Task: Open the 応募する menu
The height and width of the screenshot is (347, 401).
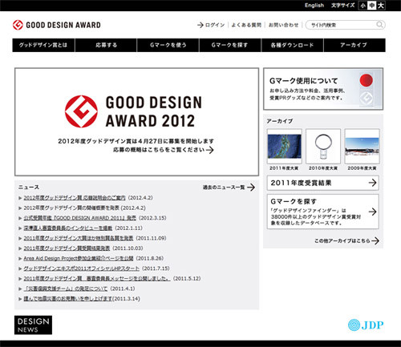Action: coord(106,45)
